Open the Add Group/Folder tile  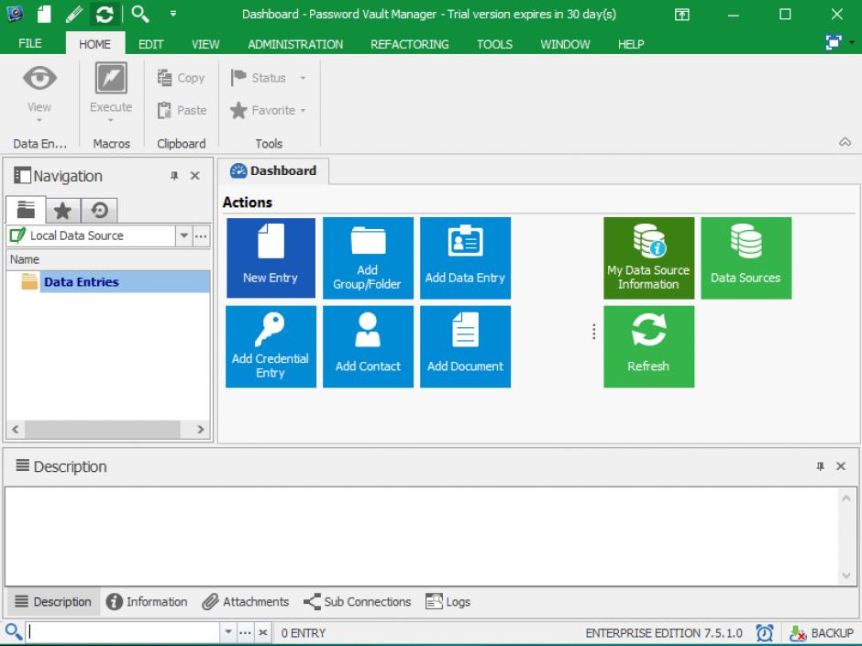pos(368,257)
